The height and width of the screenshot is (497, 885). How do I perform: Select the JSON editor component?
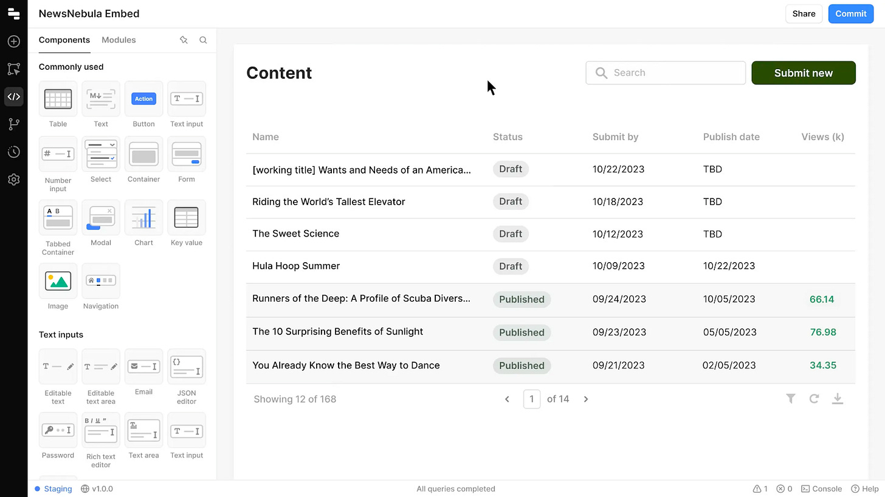pos(187,367)
